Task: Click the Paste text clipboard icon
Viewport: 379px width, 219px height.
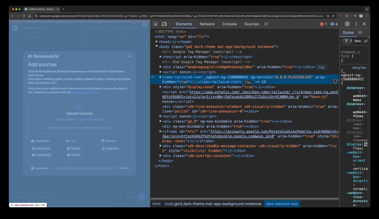Action: (103, 141)
